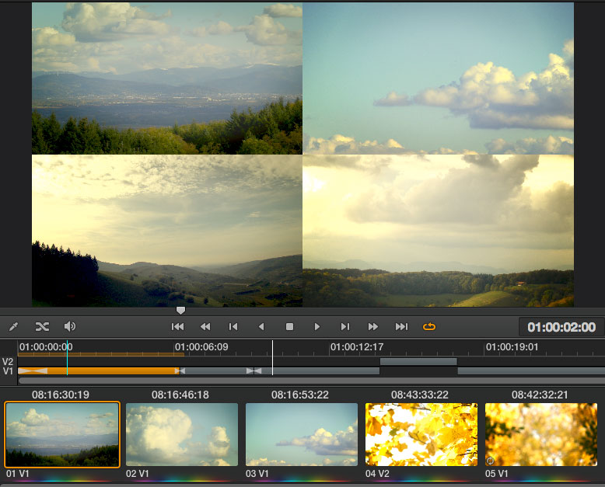
Task: Jump to the first clip start
Action: [x=177, y=327]
